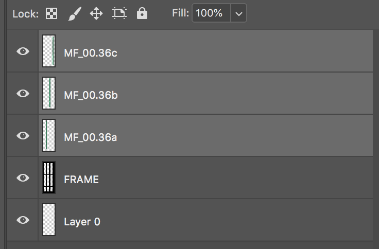Viewport: 379px width, 249px height.
Task: Click the MF_00.36c layer thumbnail
Action: (49, 51)
